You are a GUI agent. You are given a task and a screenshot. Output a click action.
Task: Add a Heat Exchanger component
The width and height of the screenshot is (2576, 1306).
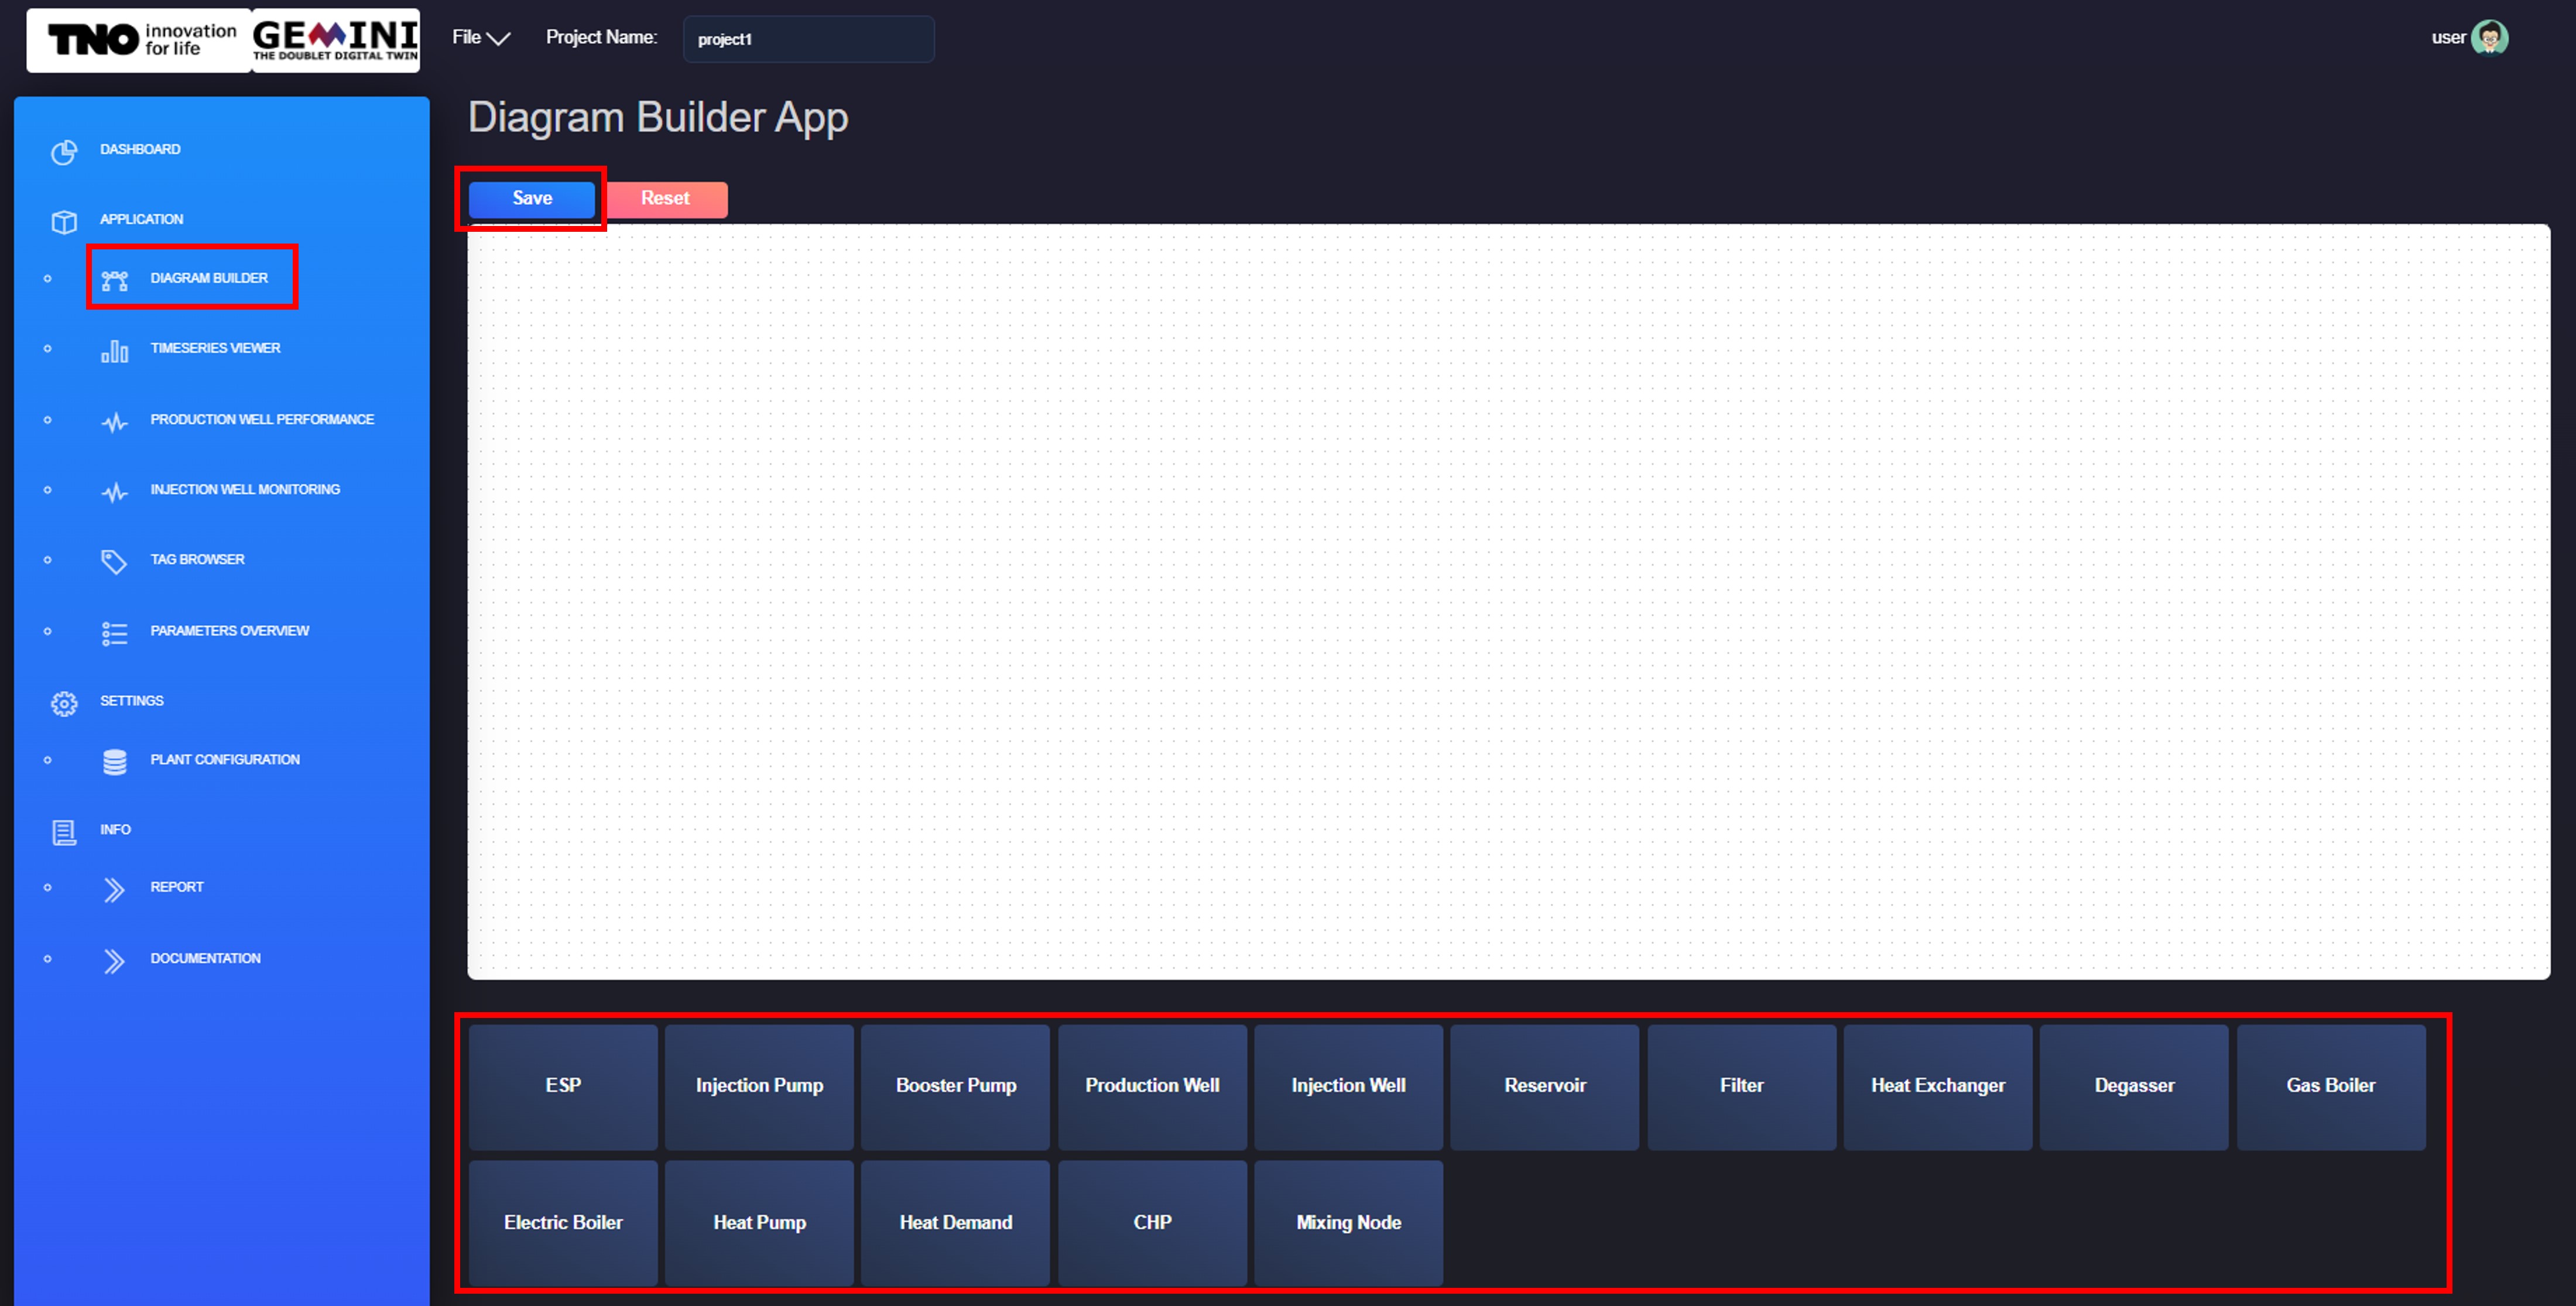point(1937,1086)
